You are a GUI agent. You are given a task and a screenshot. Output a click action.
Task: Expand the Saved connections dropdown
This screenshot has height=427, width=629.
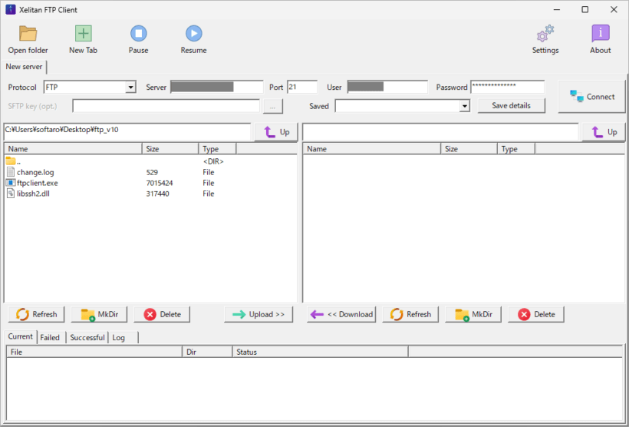coord(465,106)
